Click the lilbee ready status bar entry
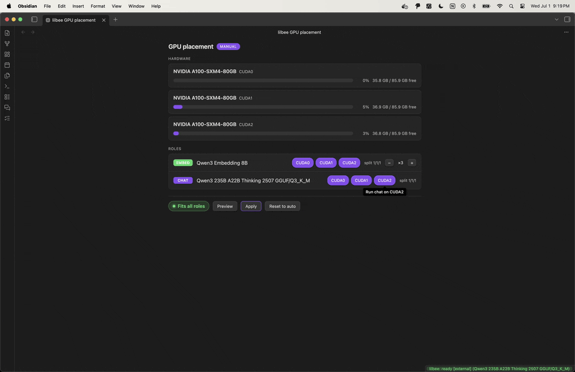This screenshot has height=372, width=575. 499,369
